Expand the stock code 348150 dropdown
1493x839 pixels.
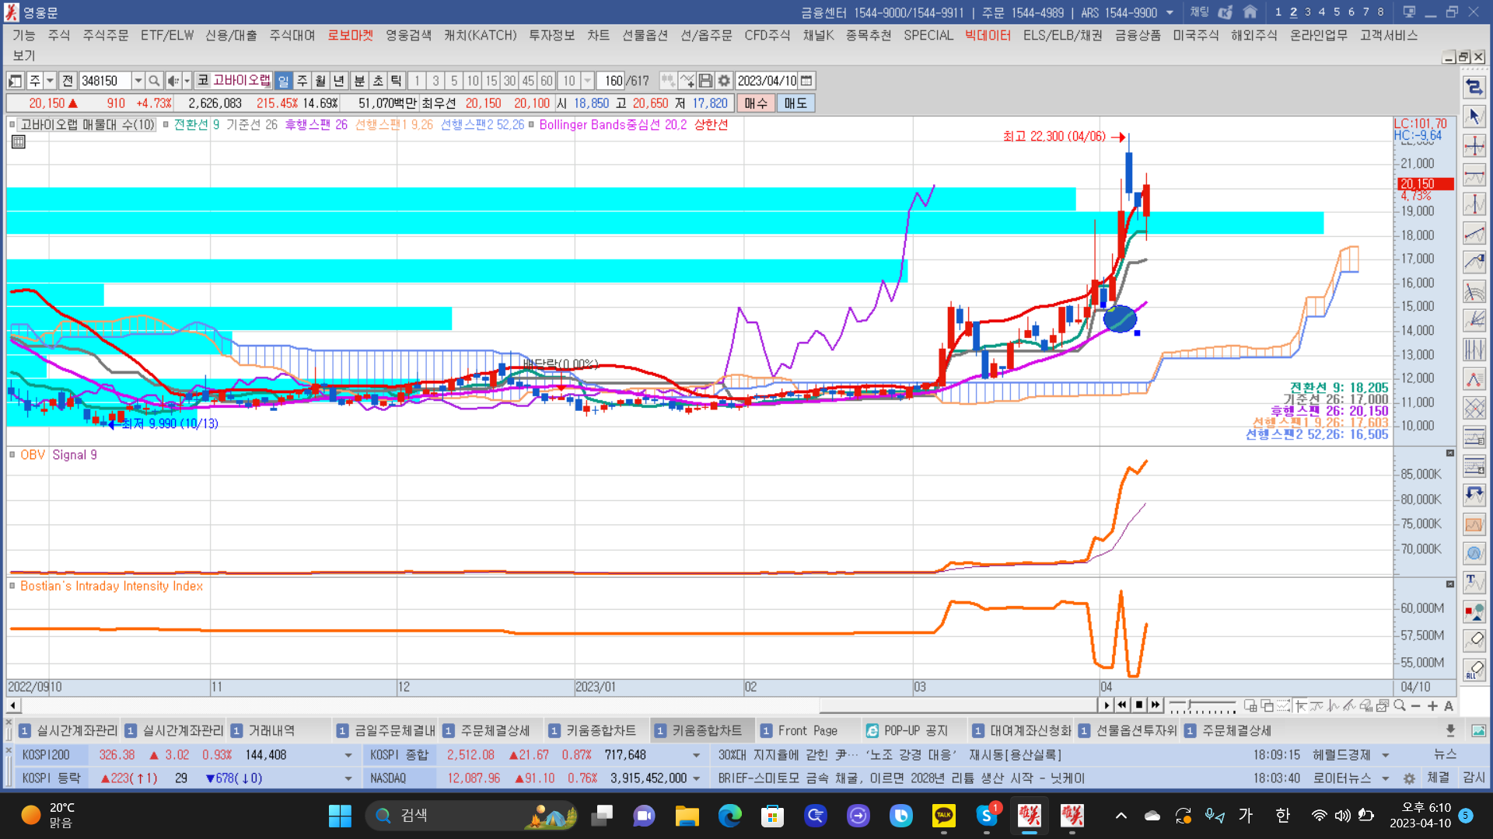click(x=138, y=81)
